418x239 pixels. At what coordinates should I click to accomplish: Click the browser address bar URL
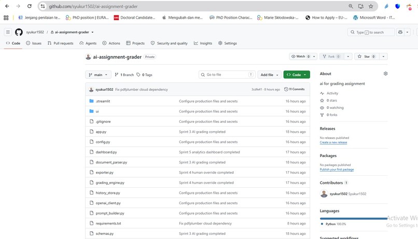(x=93, y=6)
